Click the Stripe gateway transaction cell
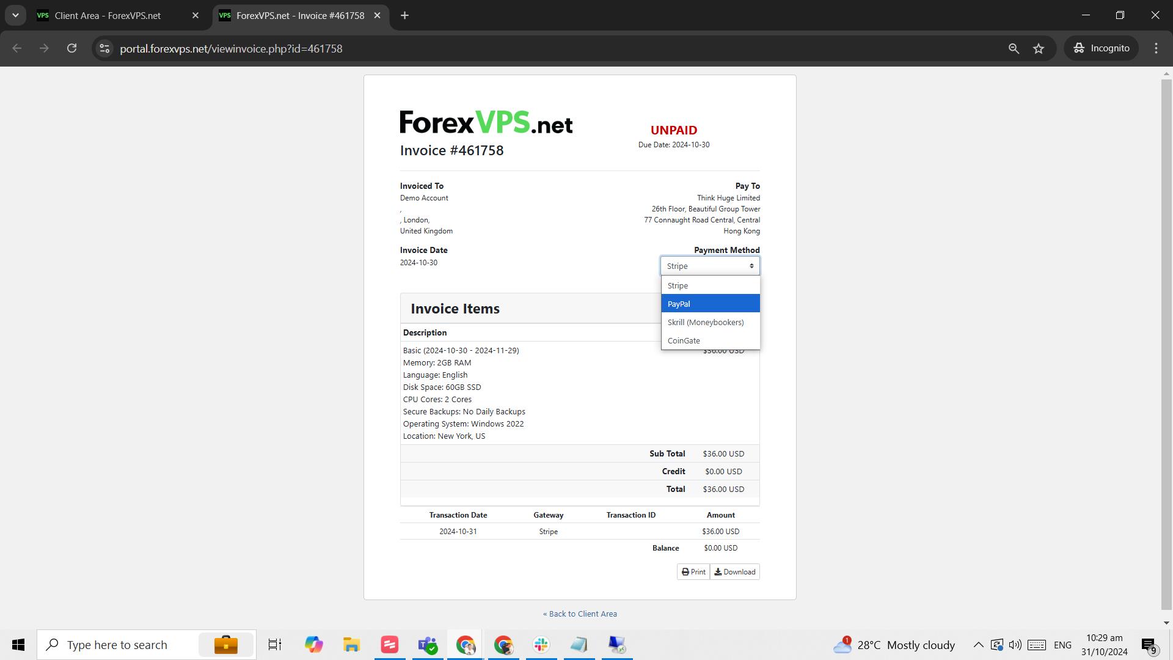1173x660 pixels. point(548,532)
